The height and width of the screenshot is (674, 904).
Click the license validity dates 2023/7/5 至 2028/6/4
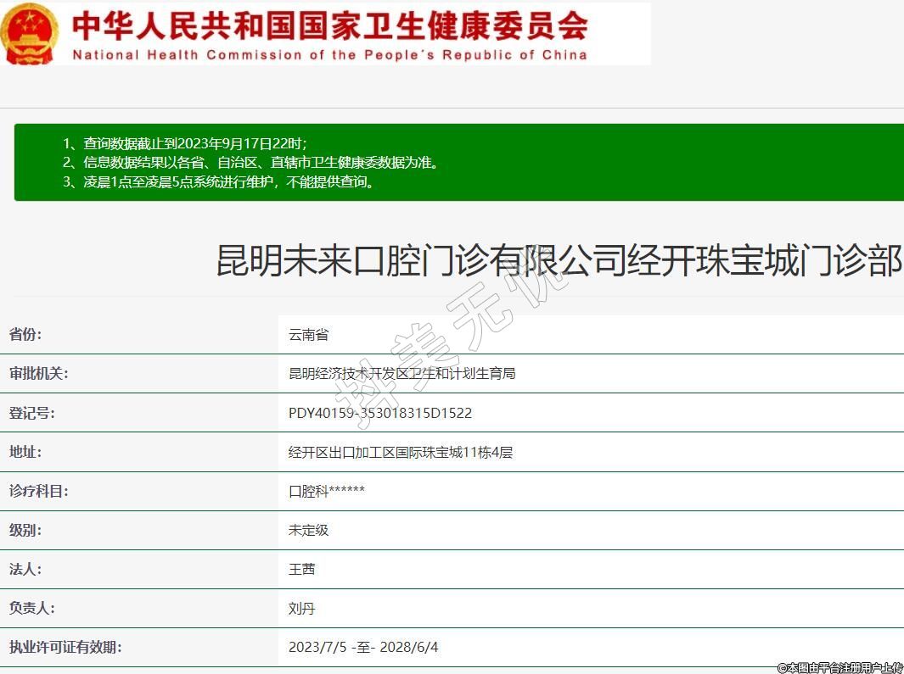pos(363,647)
